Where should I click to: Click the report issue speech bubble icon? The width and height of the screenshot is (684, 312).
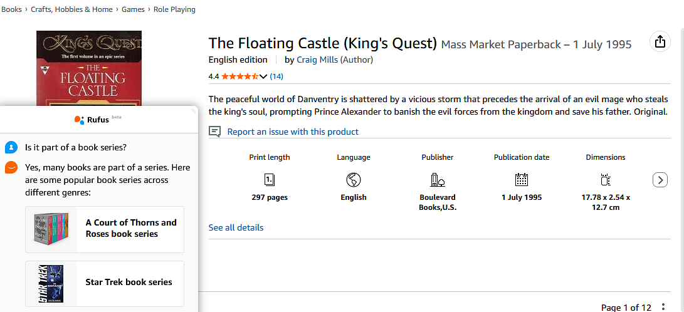(214, 132)
